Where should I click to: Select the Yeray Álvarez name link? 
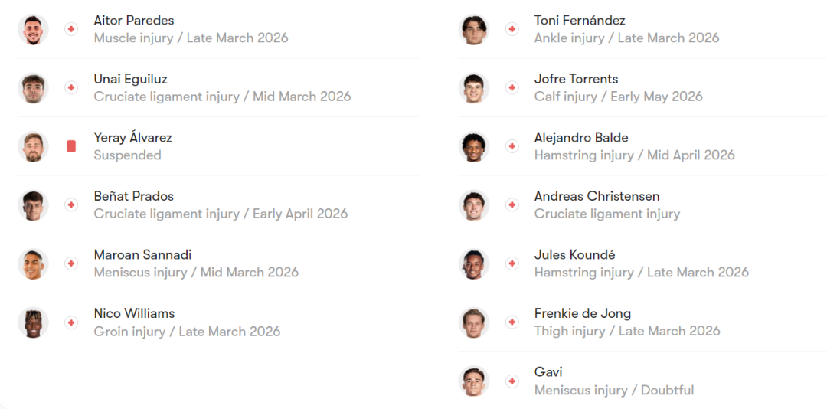point(132,138)
